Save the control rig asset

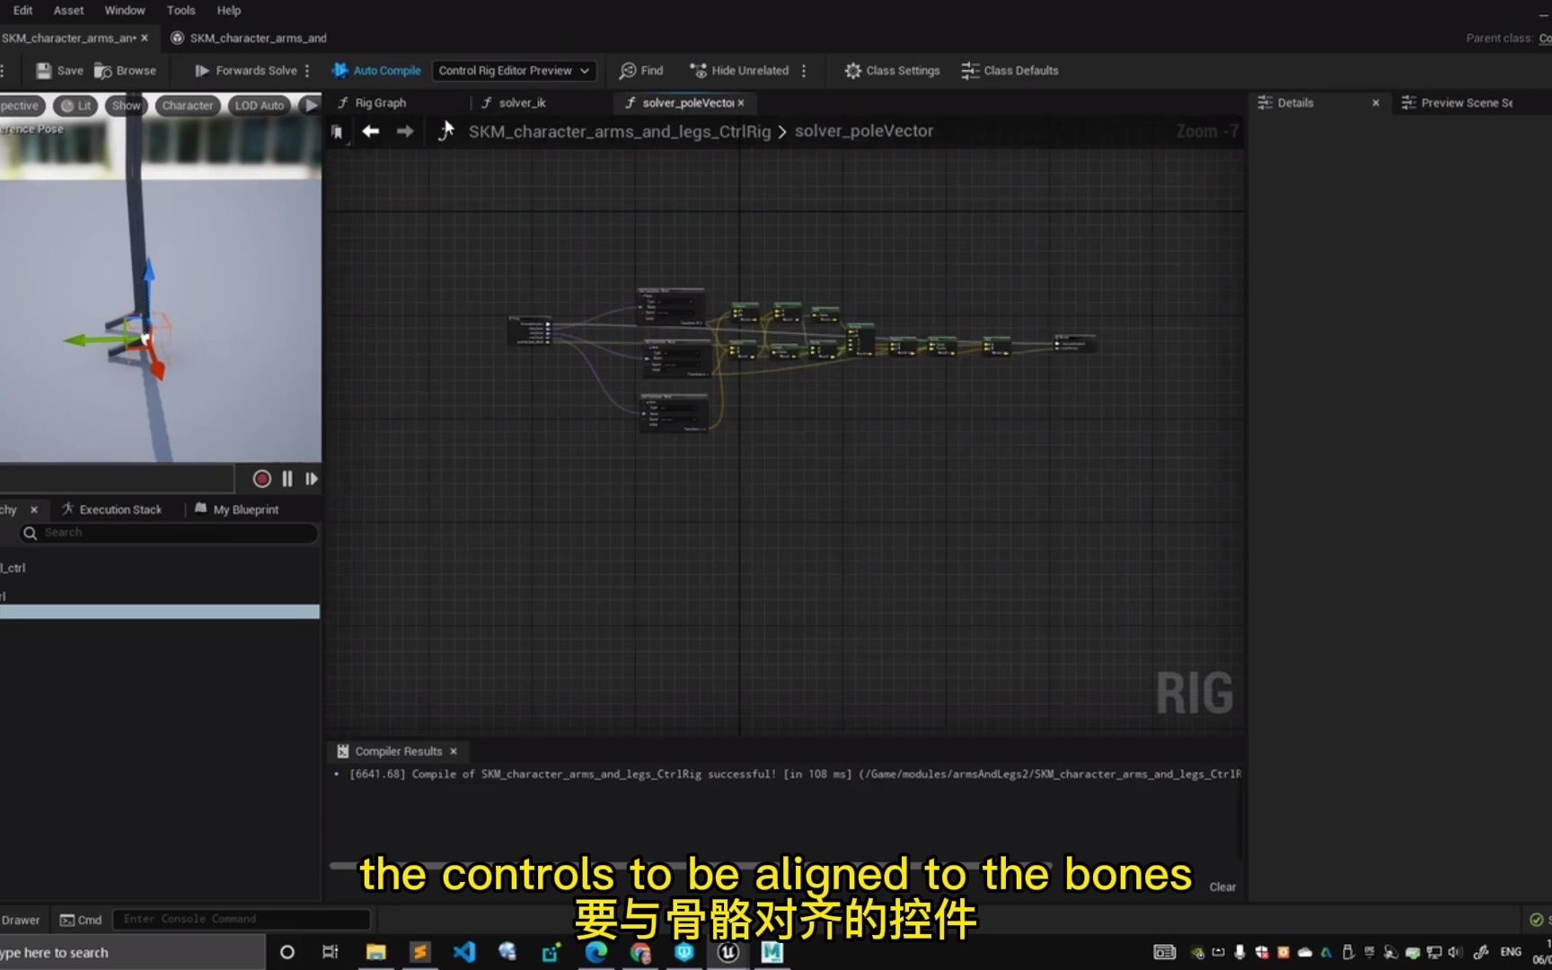(x=58, y=70)
